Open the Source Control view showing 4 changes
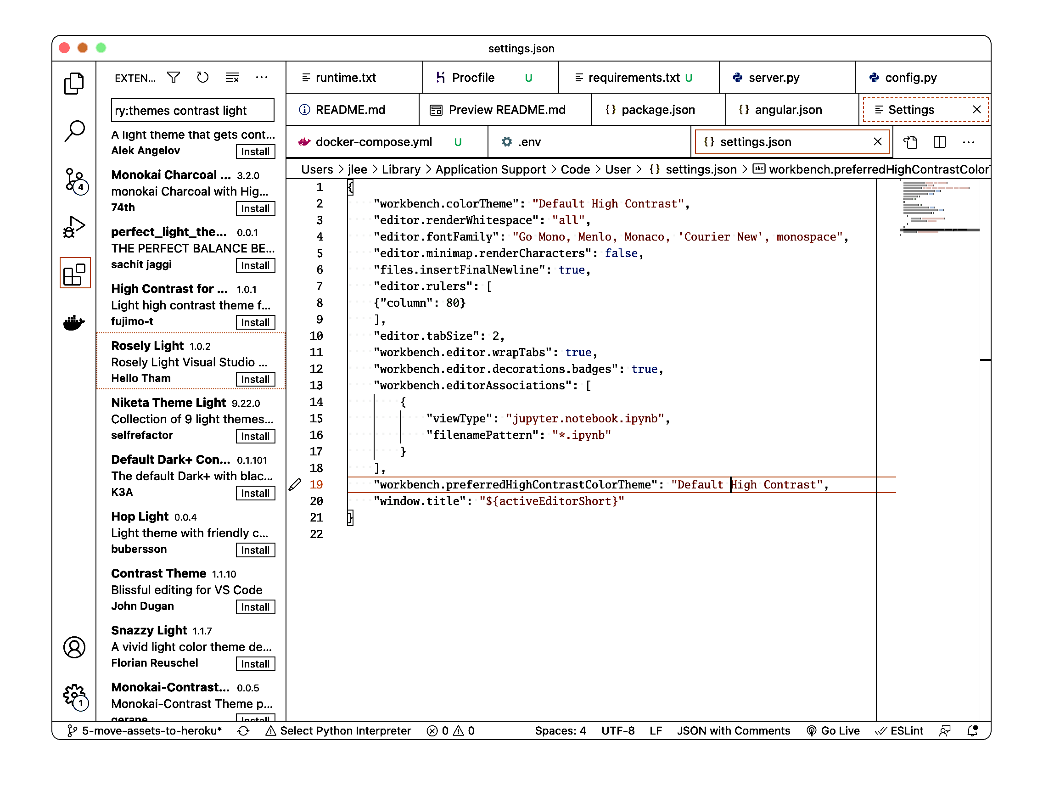This screenshot has height=808, width=1043. click(74, 182)
